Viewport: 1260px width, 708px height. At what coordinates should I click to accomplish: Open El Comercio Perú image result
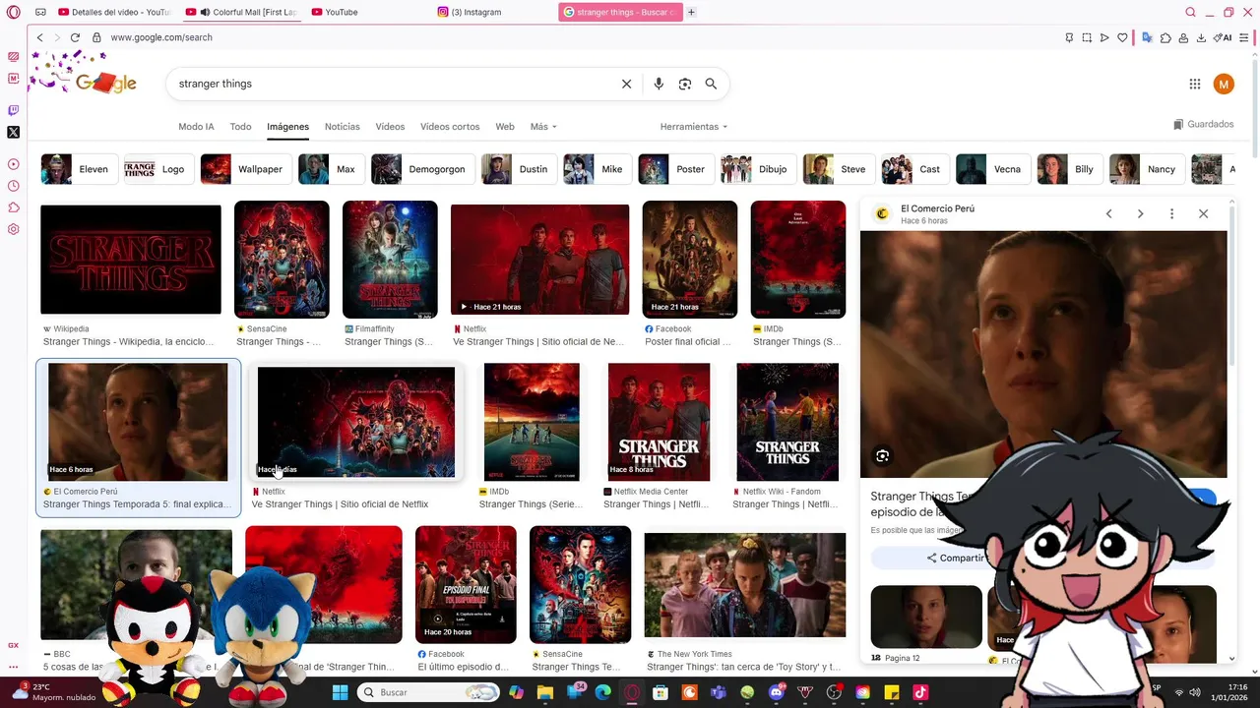point(138,422)
